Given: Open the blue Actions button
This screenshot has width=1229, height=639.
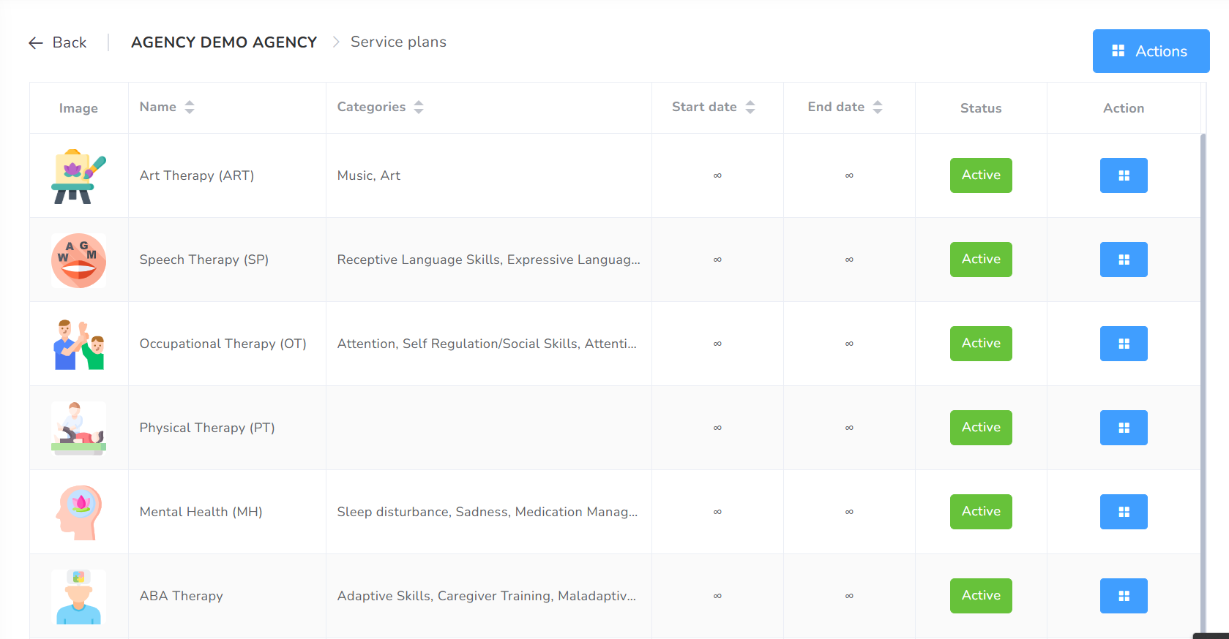Looking at the screenshot, I should tap(1150, 51).
